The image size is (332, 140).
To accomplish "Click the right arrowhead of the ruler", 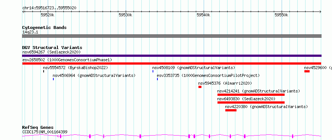I will coord(320,12).
